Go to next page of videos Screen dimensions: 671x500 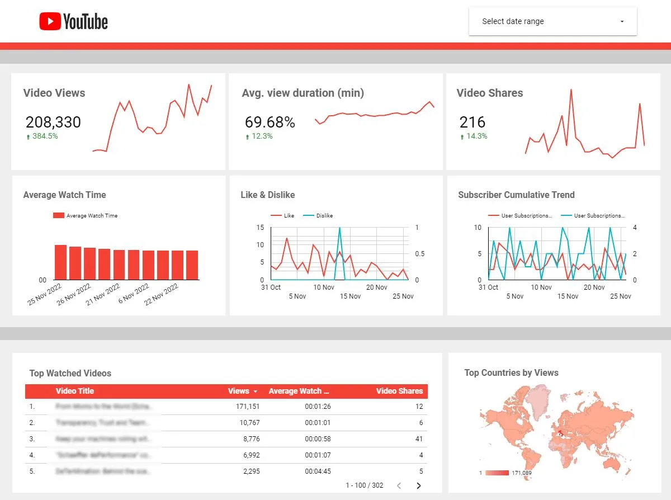pyautogui.click(x=419, y=485)
